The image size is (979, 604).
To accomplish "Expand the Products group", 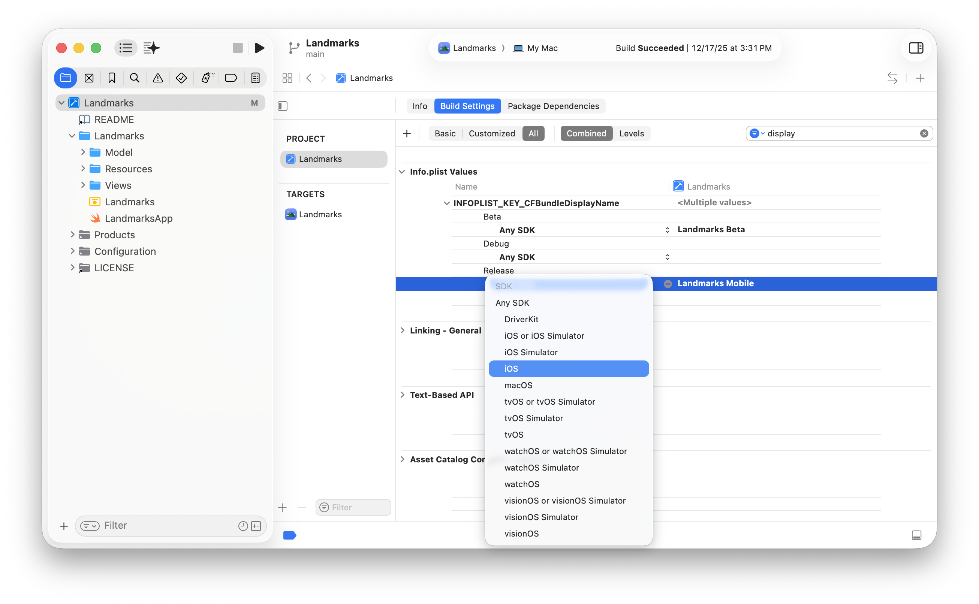I will point(72,235).
